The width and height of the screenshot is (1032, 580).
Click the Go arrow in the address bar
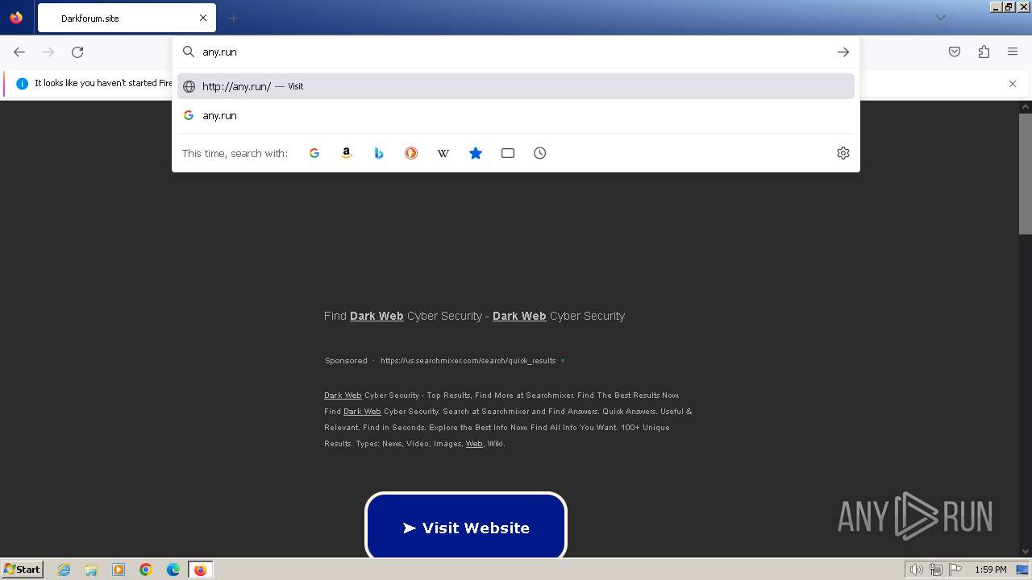click(x=843, y=52)
